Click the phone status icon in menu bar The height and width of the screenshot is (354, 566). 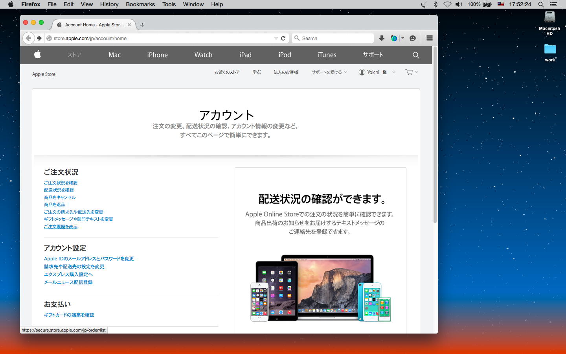pos(423,4)
